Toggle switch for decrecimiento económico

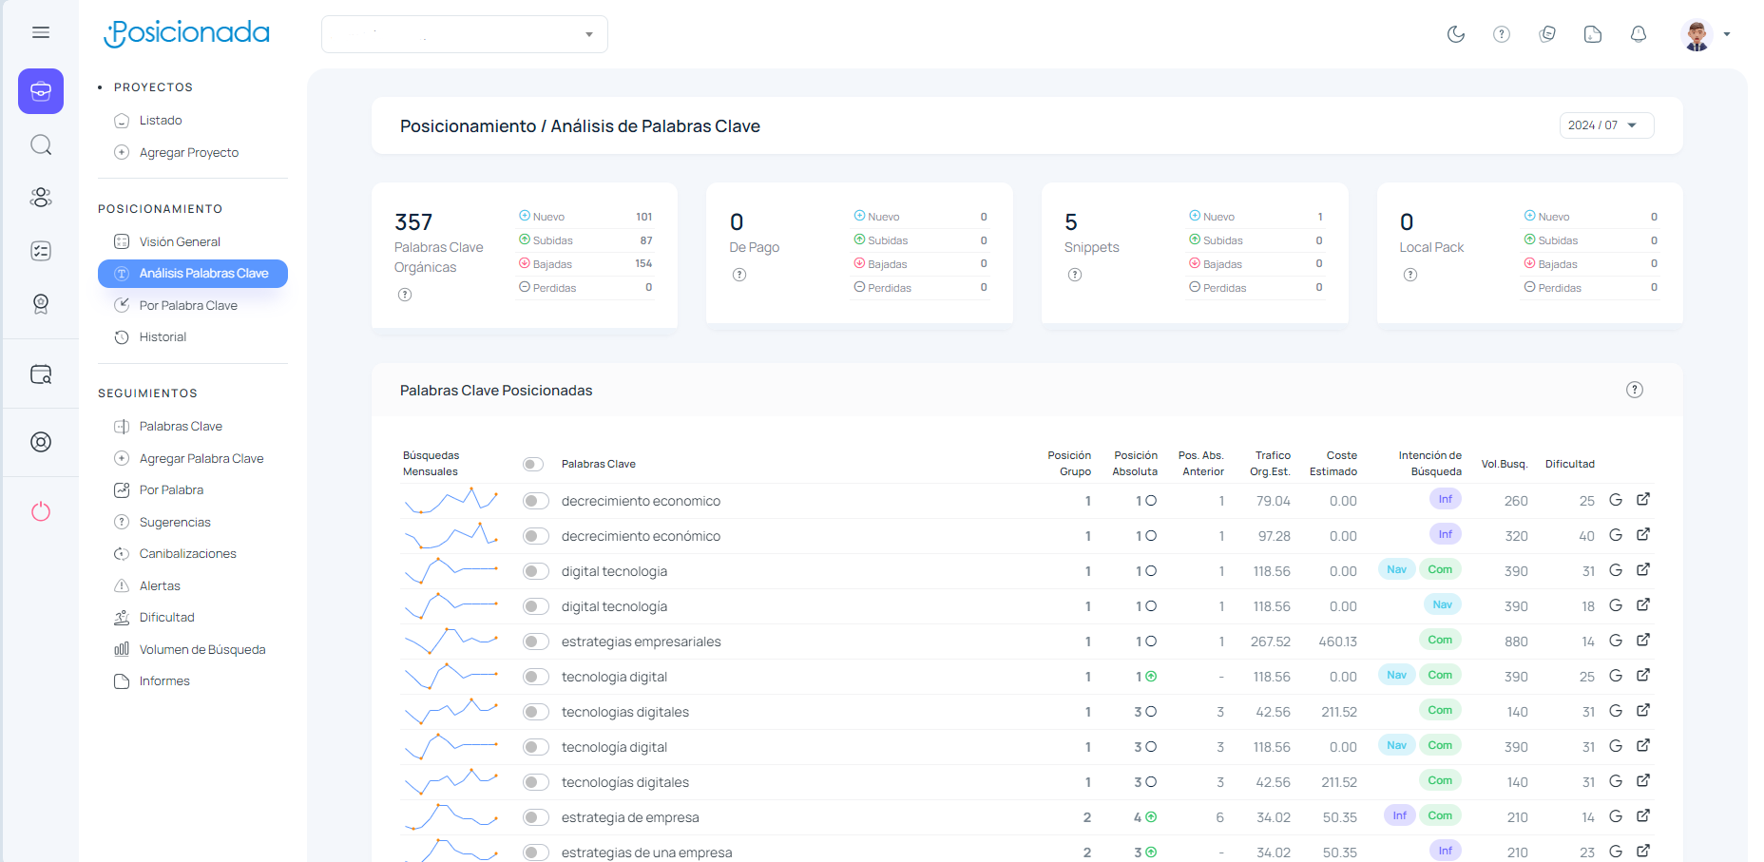click(536, 536)
